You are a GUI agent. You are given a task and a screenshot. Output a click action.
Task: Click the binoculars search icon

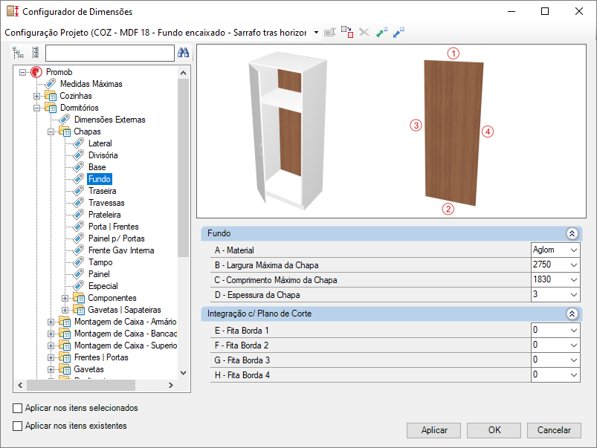(x=183, y=53)
